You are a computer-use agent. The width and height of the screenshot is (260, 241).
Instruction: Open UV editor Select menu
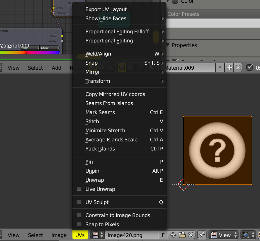click(35, 235)
